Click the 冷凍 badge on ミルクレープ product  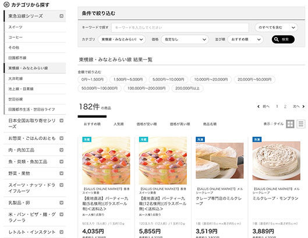click(x=200, y=139)
